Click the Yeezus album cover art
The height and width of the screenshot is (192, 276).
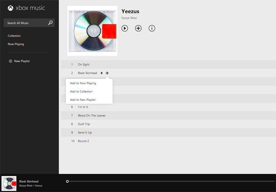92,31
